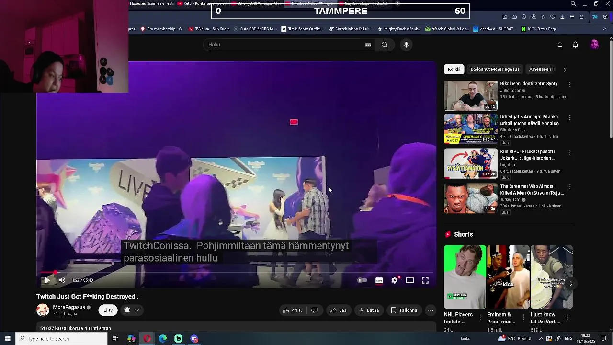Mute the video volume speaker icon

coord(62,280)
